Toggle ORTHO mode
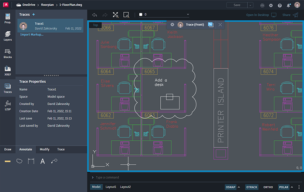Image resolution: width=304 pixels, height=192 pixels. click(x=268, y=187)
